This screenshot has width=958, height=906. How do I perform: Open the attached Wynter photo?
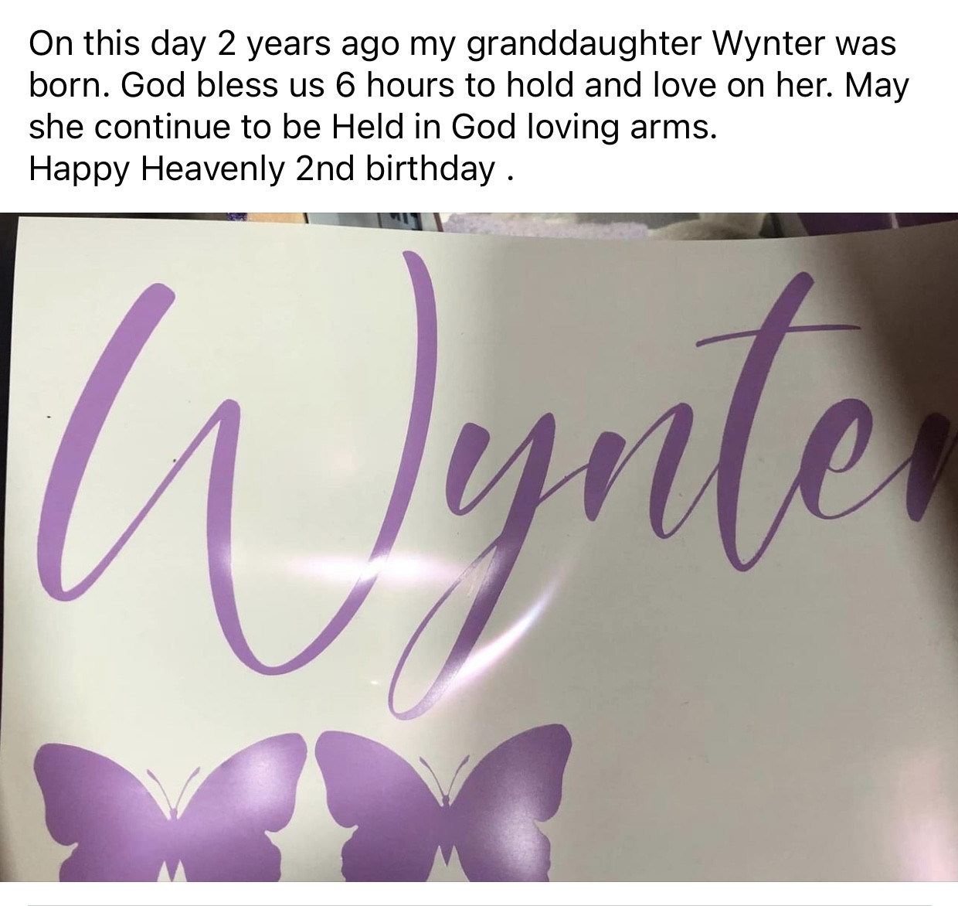coord(479,547)
